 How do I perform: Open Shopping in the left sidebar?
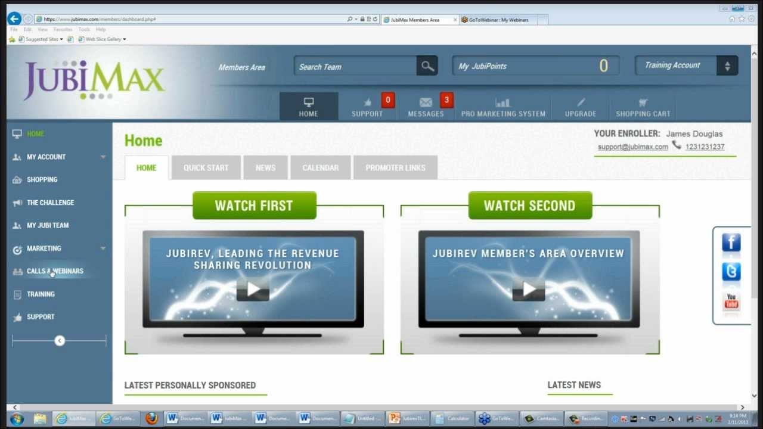(42, 179)
